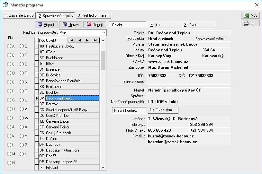
Task: Show the Hlavní kontakt tab
Action: point(129,110)
